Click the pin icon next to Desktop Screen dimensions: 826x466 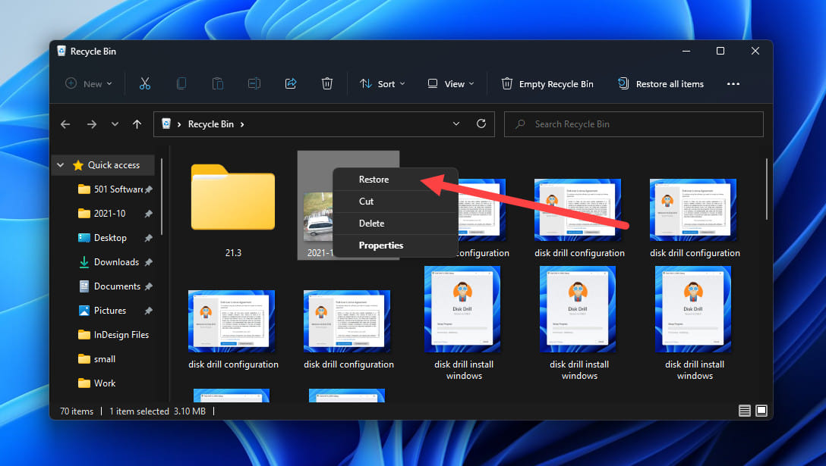pos(149,238)
